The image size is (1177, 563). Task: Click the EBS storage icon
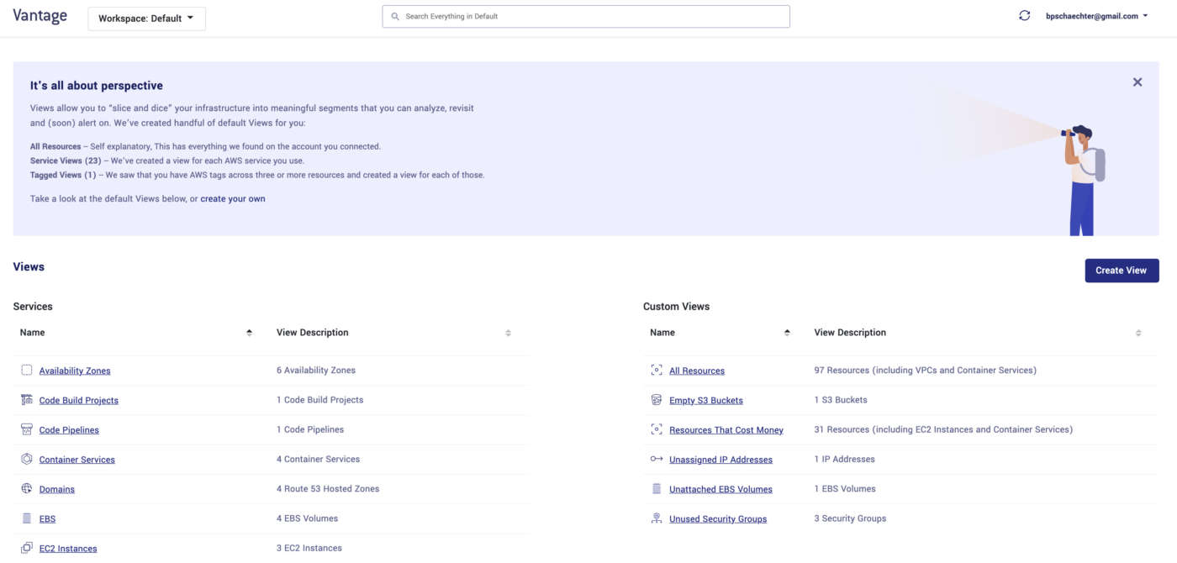pyautogui.click(x=27, y=518)
